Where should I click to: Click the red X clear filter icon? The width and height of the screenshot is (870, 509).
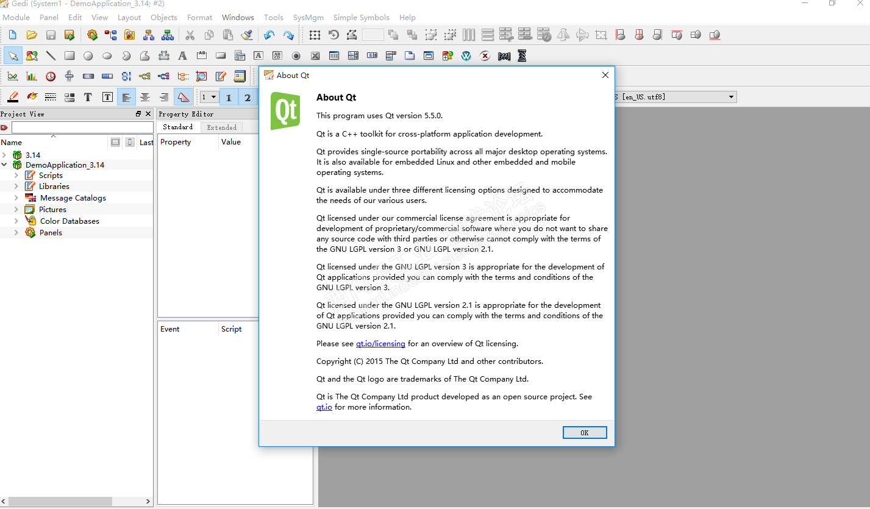point(4,127)
